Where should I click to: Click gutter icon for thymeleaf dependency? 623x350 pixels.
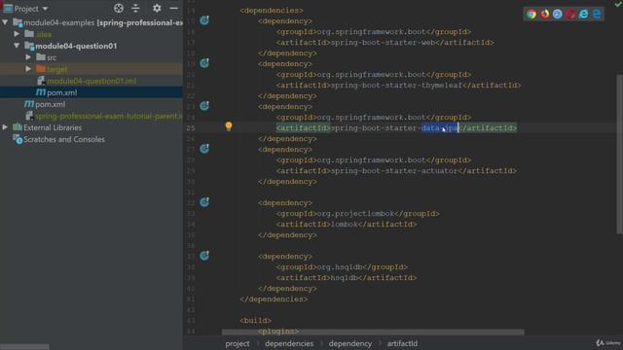(x=204, y=62)
